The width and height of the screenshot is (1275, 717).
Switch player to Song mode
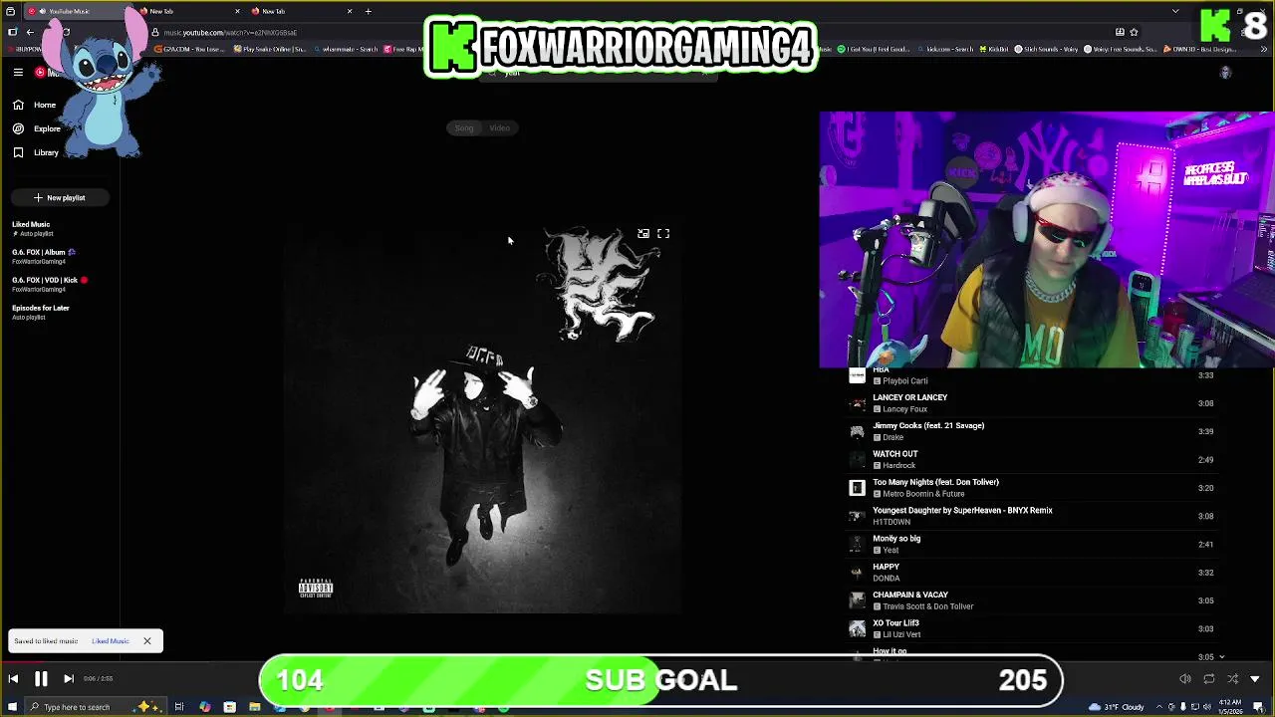464,127
